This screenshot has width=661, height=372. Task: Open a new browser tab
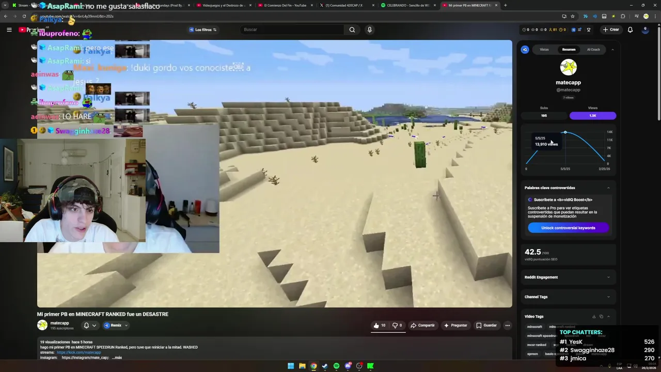tap(505, 5)
